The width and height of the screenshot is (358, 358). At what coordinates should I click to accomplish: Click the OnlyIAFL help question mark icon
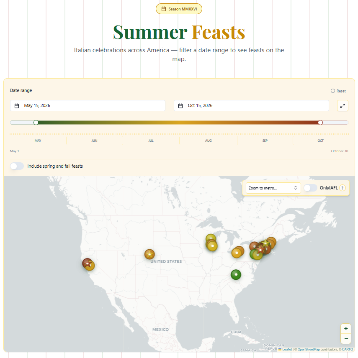[342, 188]
